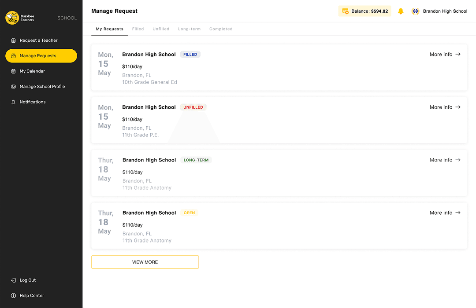Click the Notifications bell icon in sidebar
Image resolution: width=476 pixels, height=308 pixels.
point(13,102)
